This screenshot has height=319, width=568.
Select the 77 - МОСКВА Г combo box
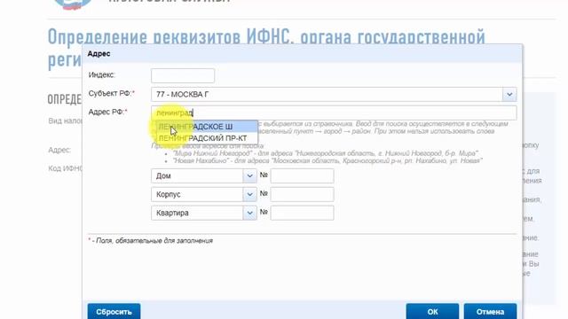334,95
